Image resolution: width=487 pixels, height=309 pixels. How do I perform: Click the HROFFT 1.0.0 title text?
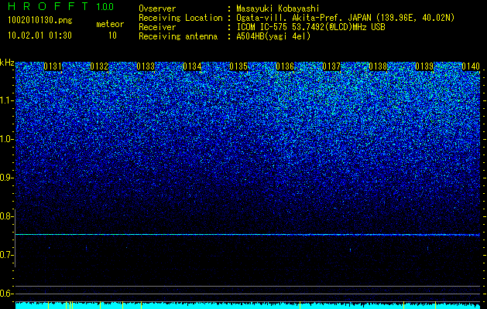(61, 6)
